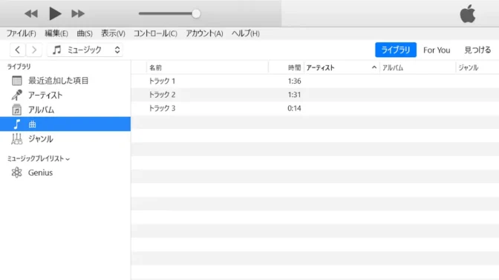Click the 1:36 duration cell
Screen dimensions: 499x280
click(x=294, y=81)
